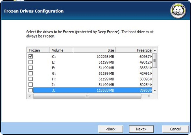The width and height of the screenshot is (191, 135).
Task: Click the horizontal scrollbar thumb
Action: point(87,96)
